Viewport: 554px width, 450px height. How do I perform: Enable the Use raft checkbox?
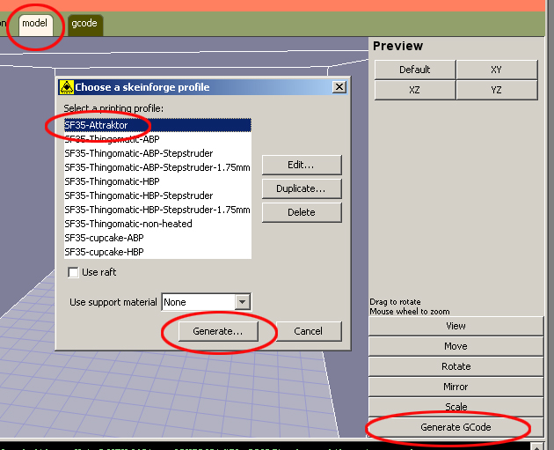(74, 272)
